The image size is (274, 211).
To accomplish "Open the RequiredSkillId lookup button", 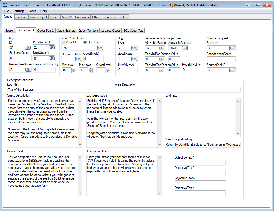I will tap(78, 59).
